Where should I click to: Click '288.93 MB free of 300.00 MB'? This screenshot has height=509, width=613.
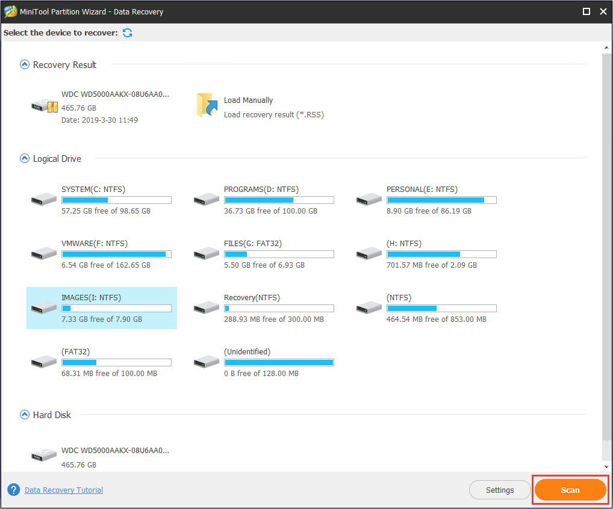[274, 319]
